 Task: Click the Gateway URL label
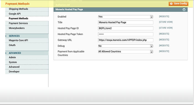(x=65, y=40)
